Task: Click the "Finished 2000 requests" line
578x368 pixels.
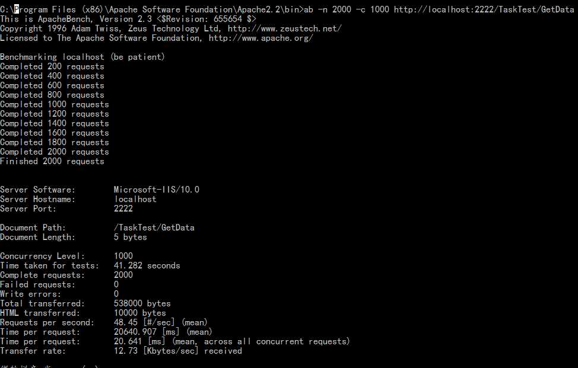Action: pos(52,161)
